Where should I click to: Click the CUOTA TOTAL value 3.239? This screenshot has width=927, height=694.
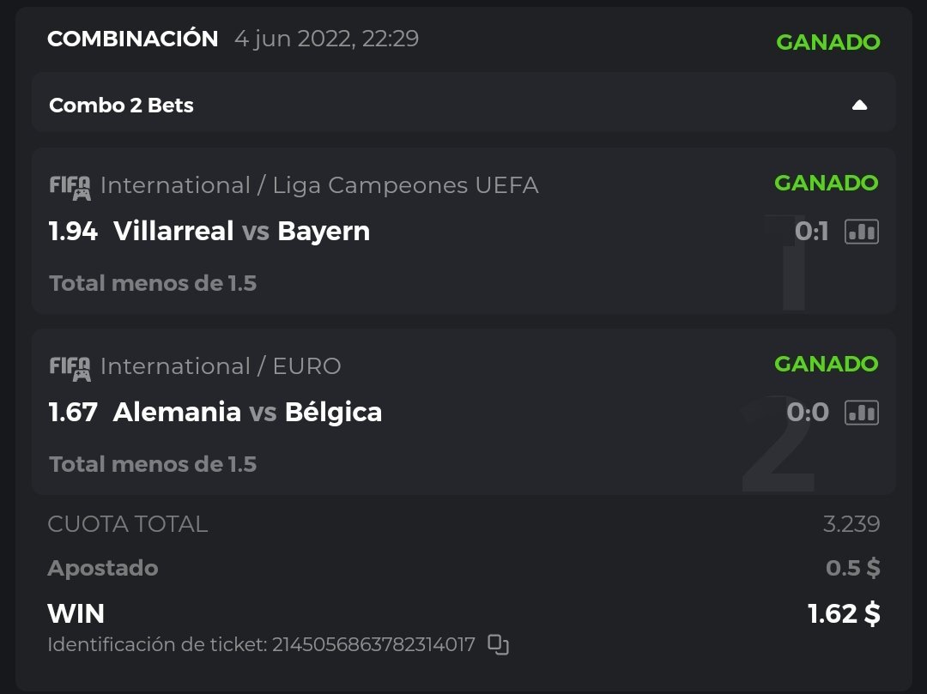click(x=851, y=524)
